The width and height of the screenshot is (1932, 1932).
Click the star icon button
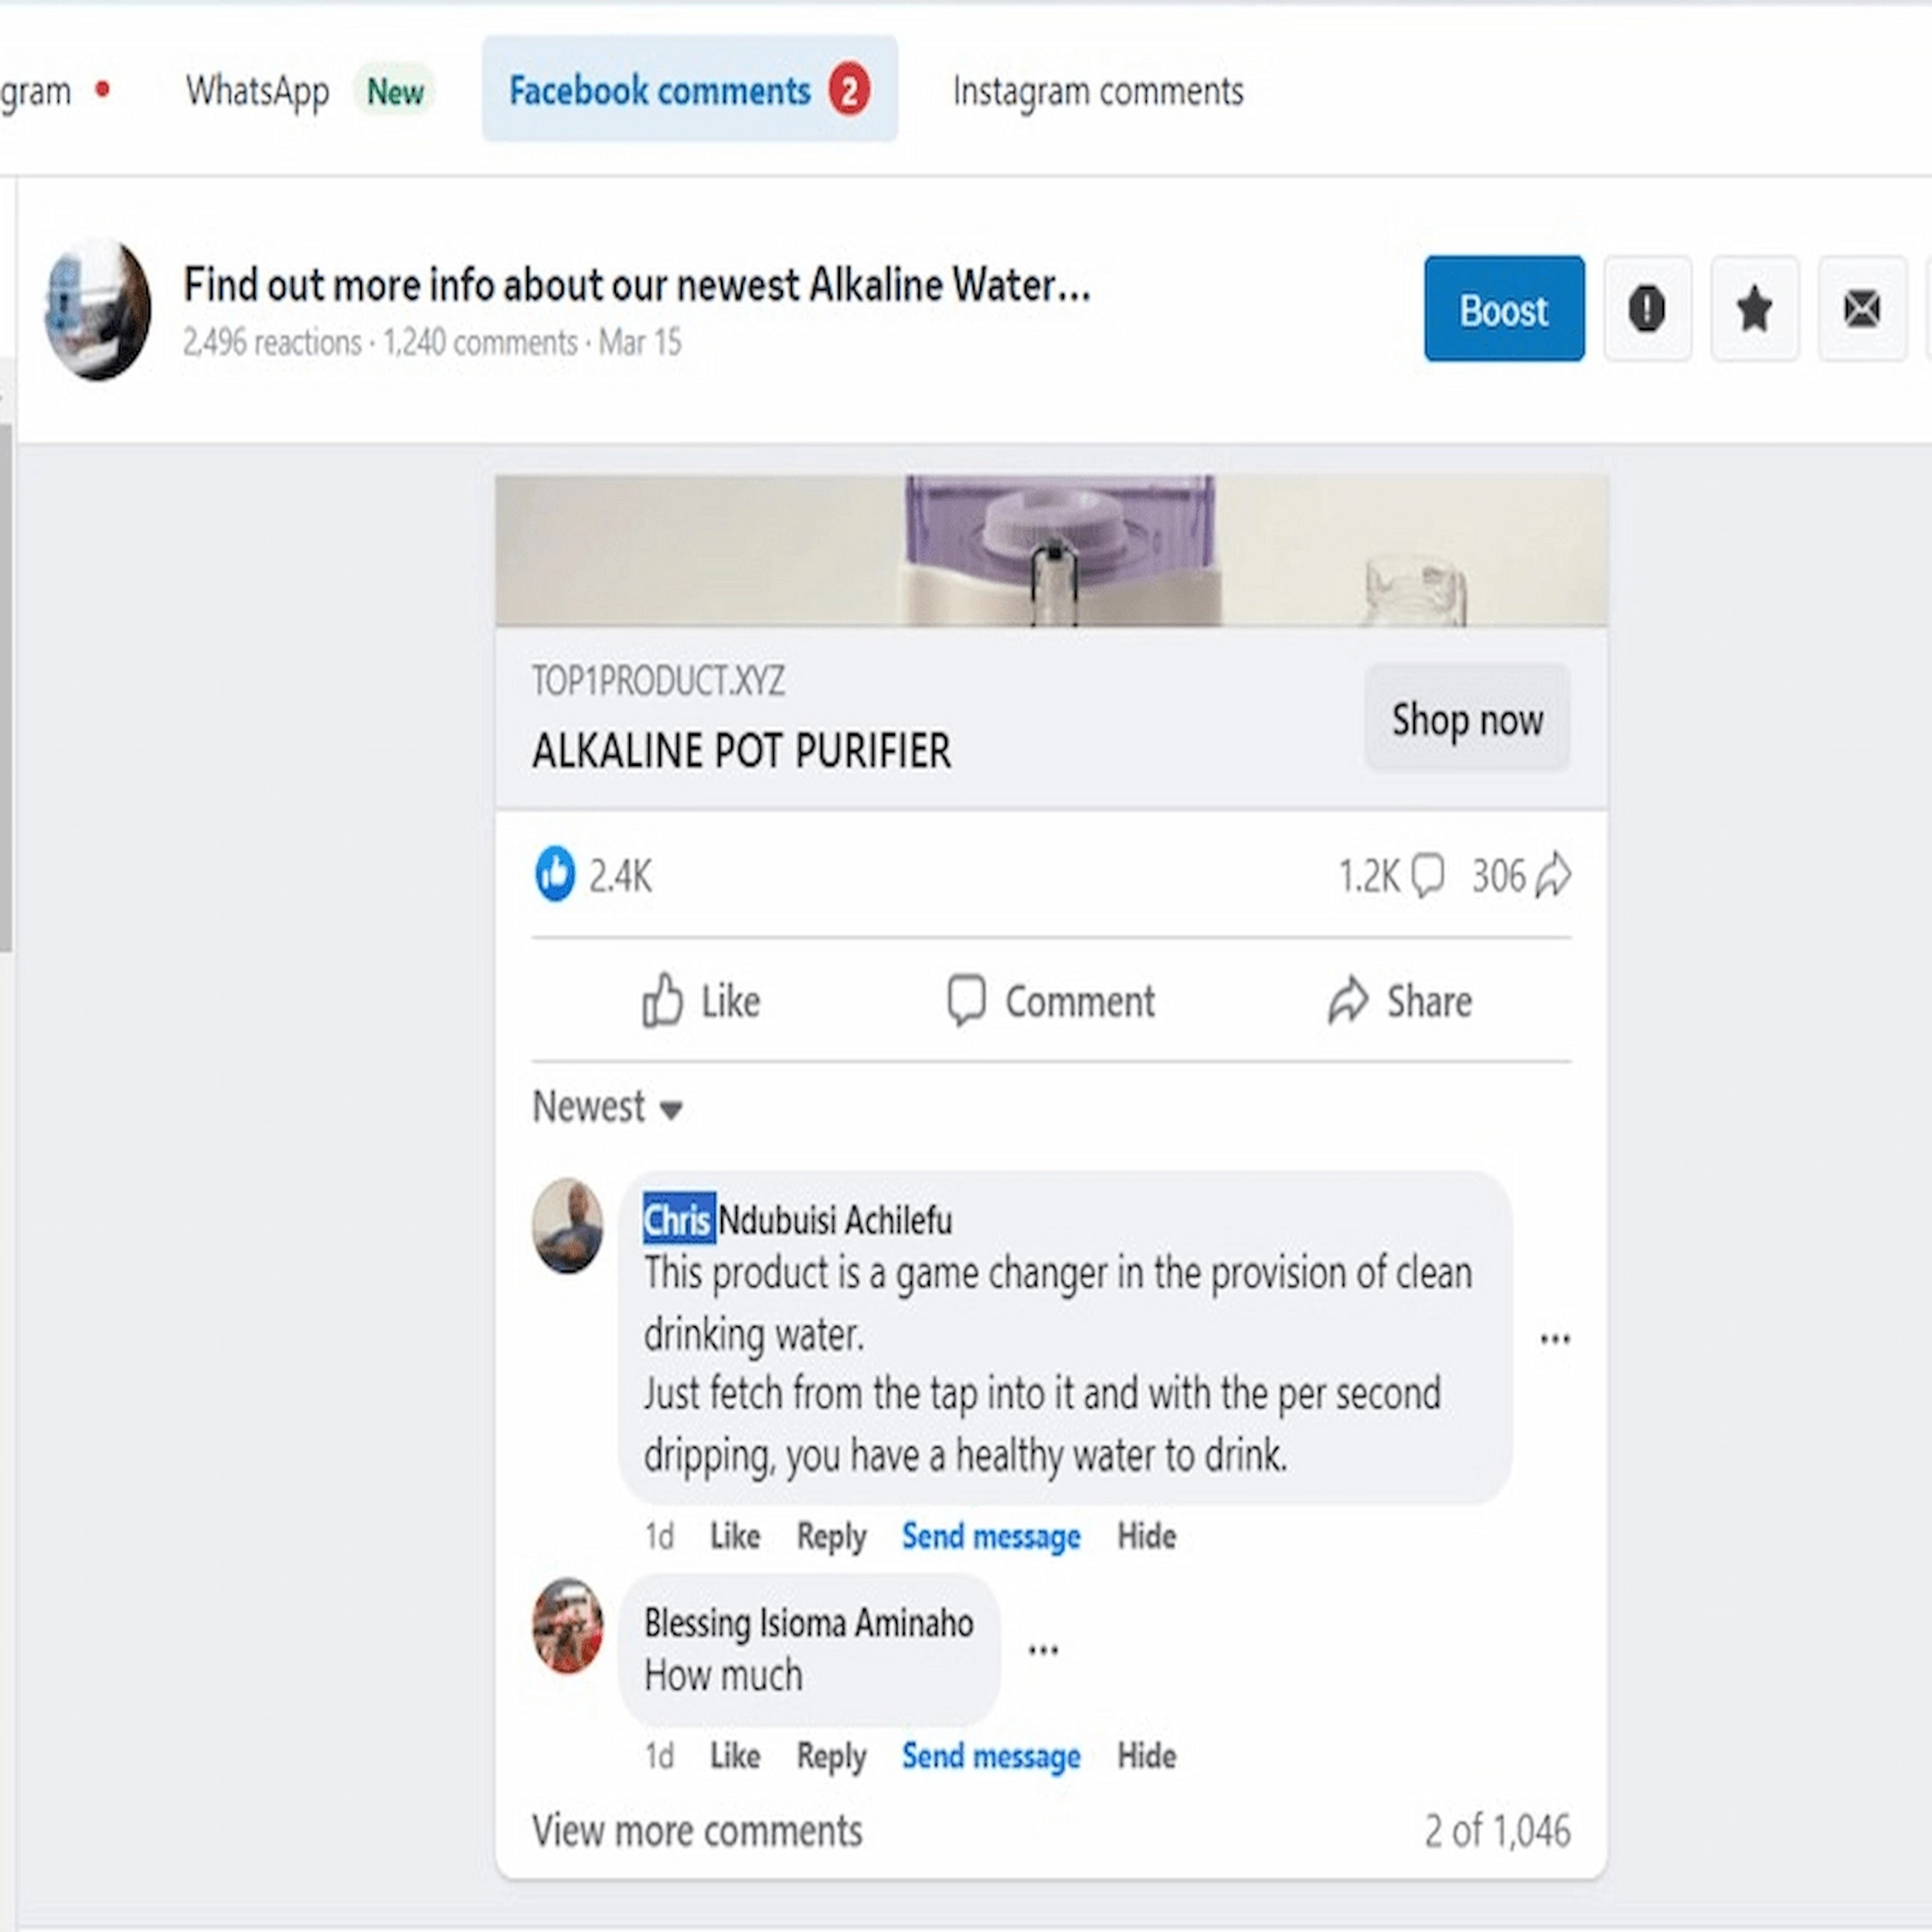[x=1754, y=308]
